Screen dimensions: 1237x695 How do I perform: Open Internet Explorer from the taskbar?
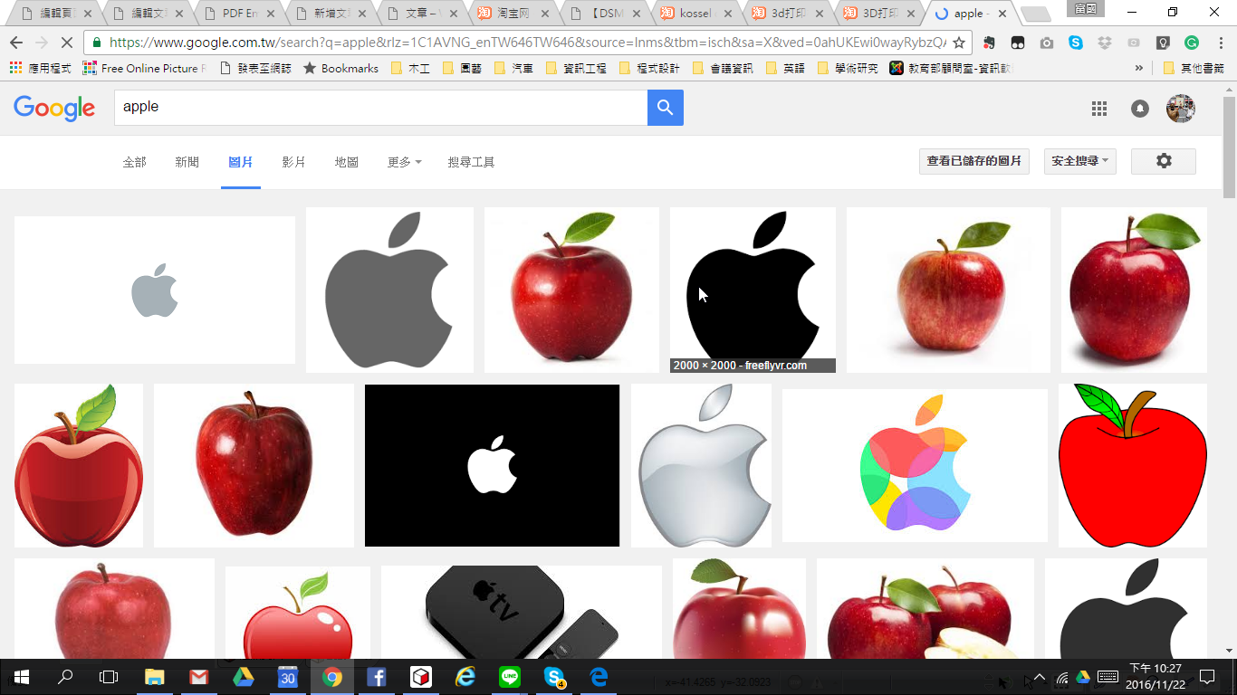point(465,677)
